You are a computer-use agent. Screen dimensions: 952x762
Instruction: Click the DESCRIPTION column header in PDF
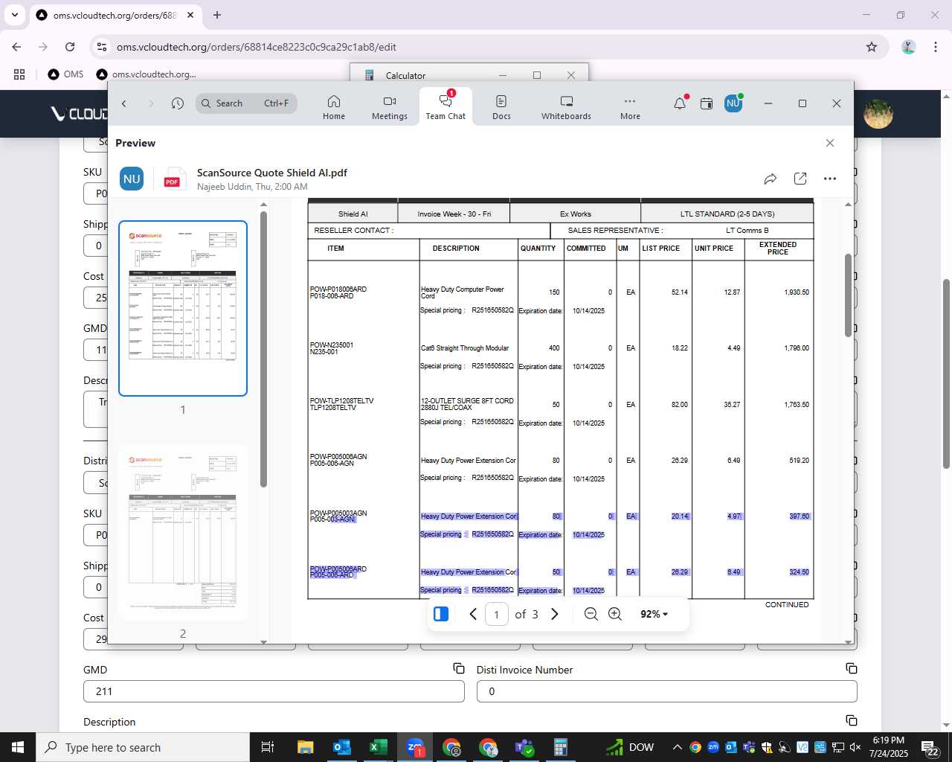[456, 249]
